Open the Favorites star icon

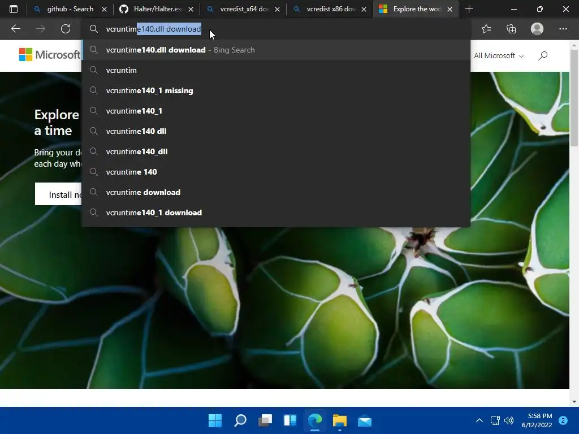tap(486, 29)
